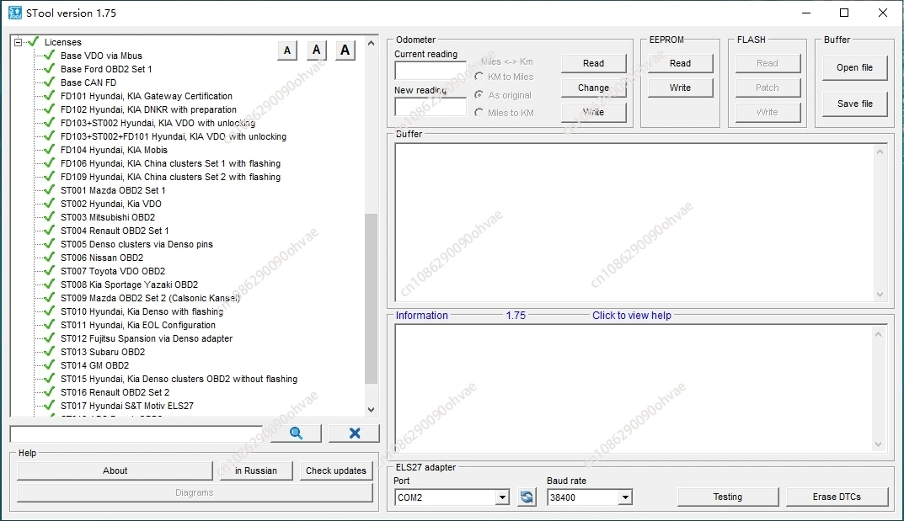
Task: Click Change button in Odometer group
Action: coord(593,88)
